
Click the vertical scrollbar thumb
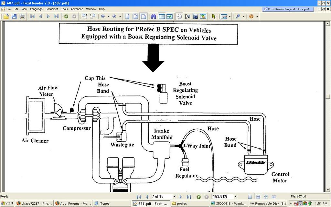(x=328, y=96)
